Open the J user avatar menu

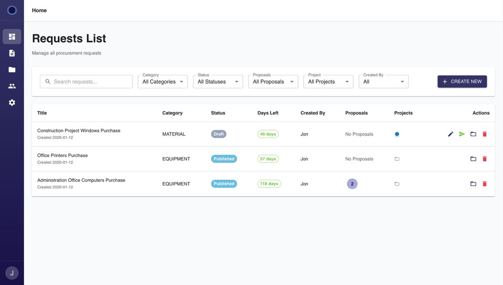pos(12,273)
